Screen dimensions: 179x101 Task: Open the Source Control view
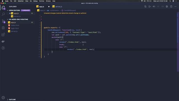point(3,21)
